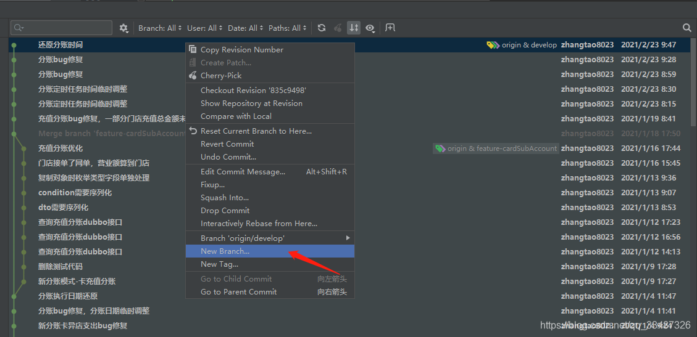Screen dimensions: 697x337
Task: Select Checkout Revision '835c9498'
Action: pos(270,90)
